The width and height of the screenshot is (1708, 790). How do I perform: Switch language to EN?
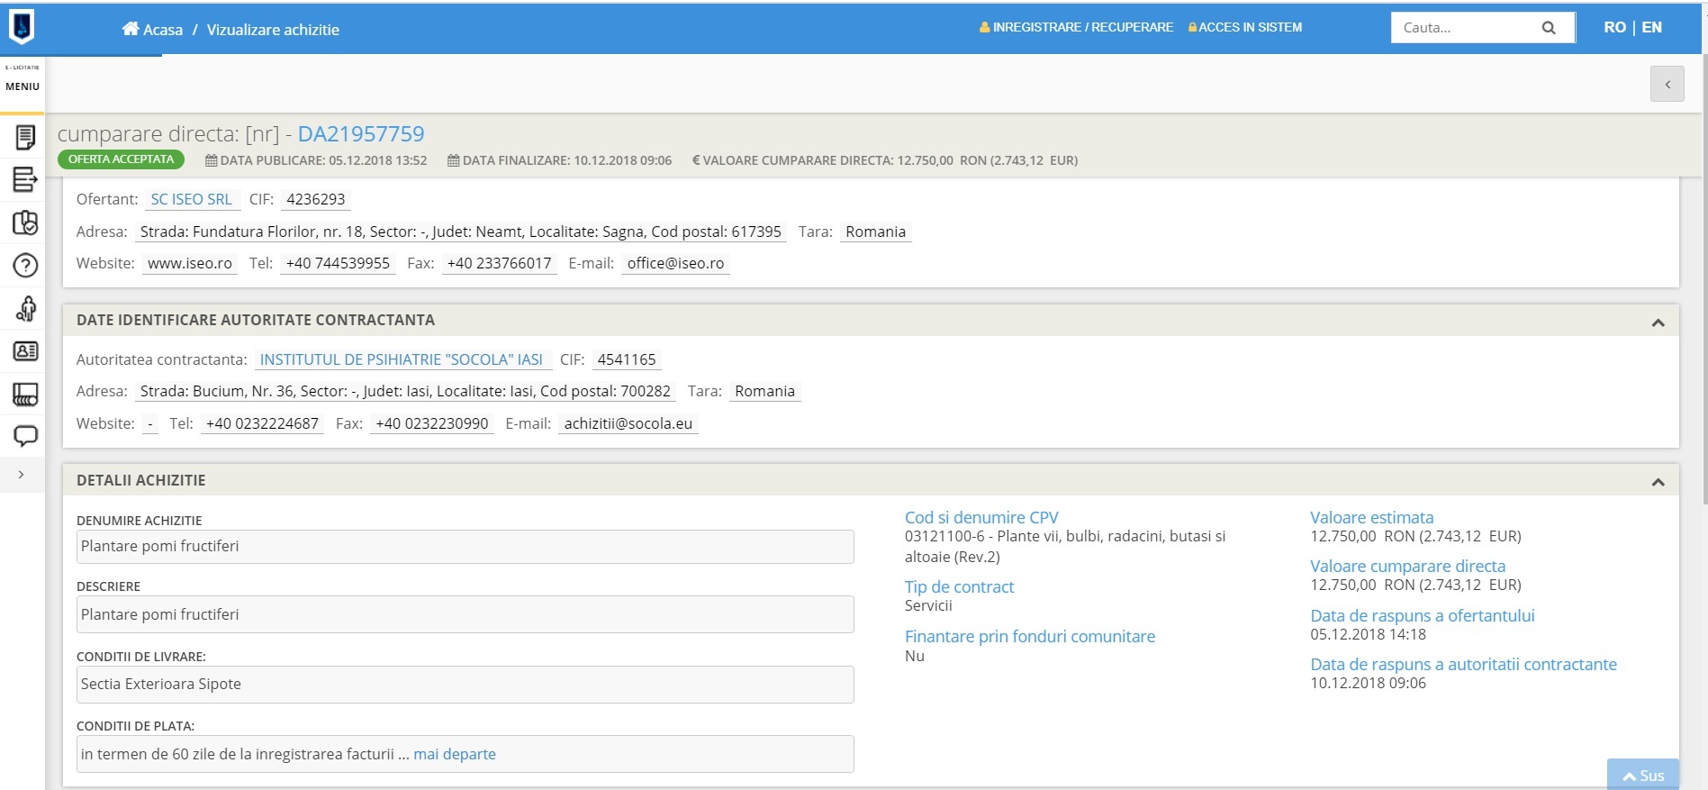point(1652,28)
